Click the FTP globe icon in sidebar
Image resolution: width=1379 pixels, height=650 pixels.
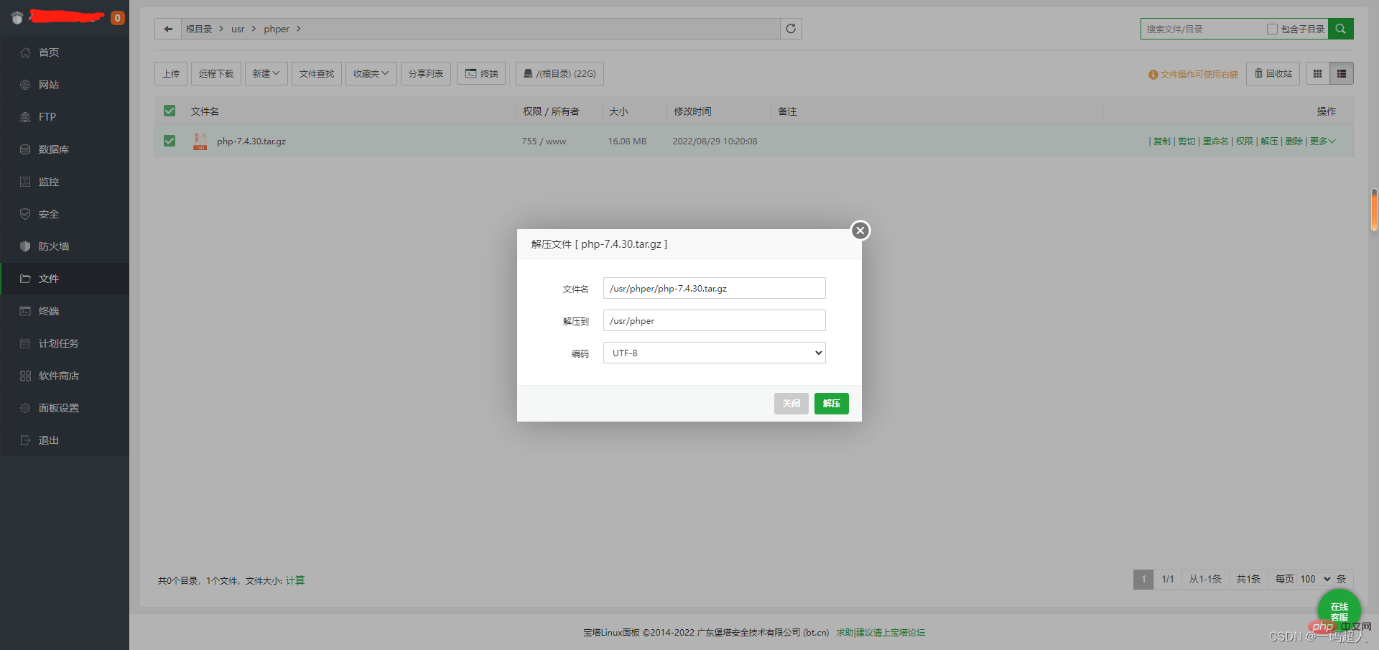[25, 117]
